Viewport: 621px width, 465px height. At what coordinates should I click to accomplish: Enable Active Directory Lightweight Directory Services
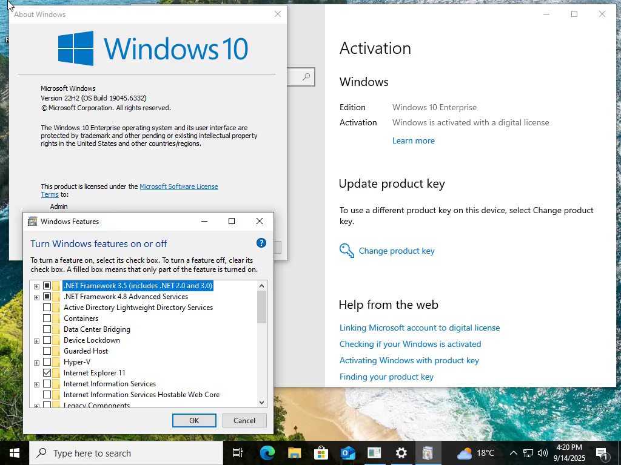[x=47, y=308]
